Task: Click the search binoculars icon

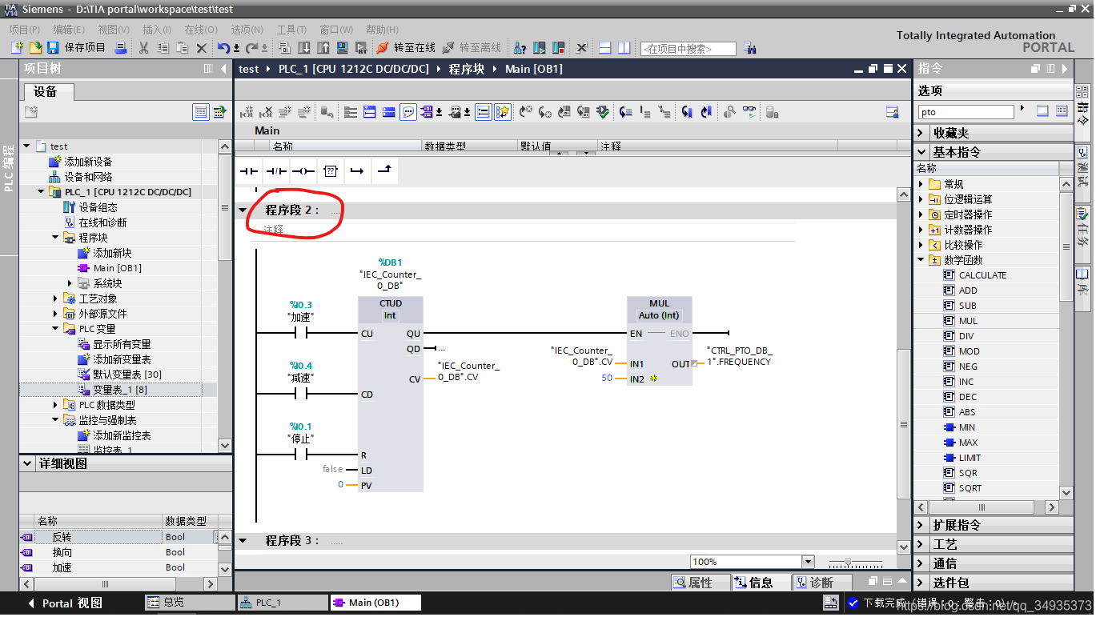Action: click(x=749, y=48)
